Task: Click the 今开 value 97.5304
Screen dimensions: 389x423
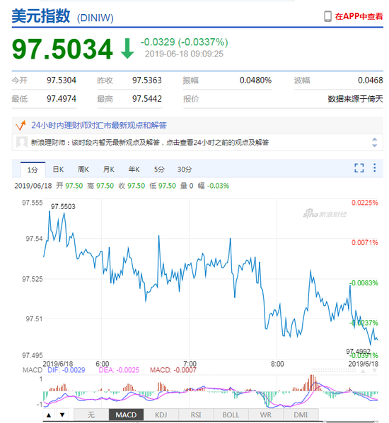Action: coord(62,81)
